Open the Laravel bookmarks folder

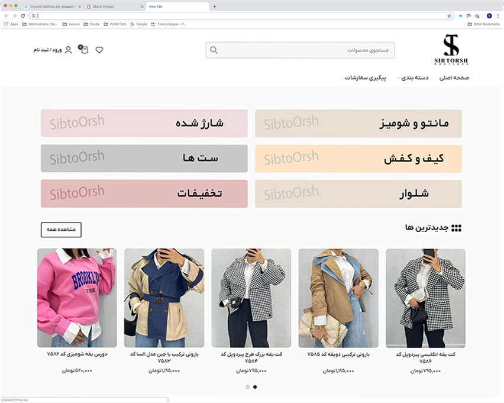(71, 24)
